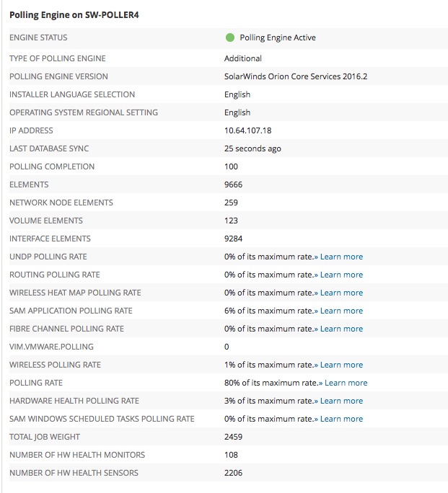Select the Operating System Regional Setting English value

coord(237,112)
